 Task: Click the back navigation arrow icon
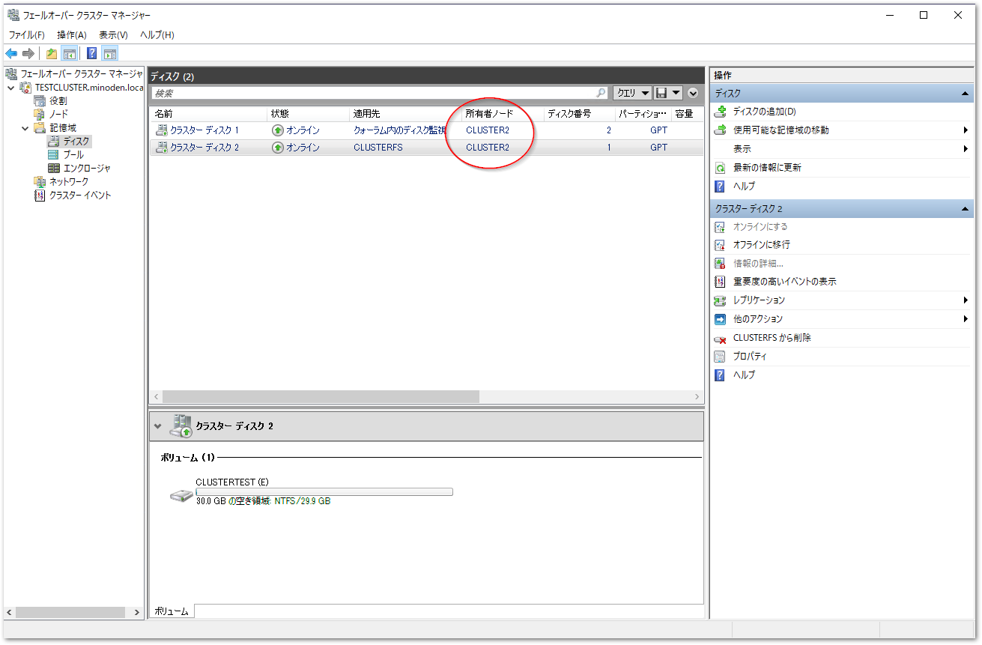(10, 53)
